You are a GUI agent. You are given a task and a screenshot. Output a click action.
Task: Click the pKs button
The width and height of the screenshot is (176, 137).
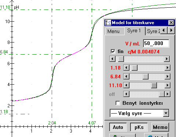click(139, 127)
